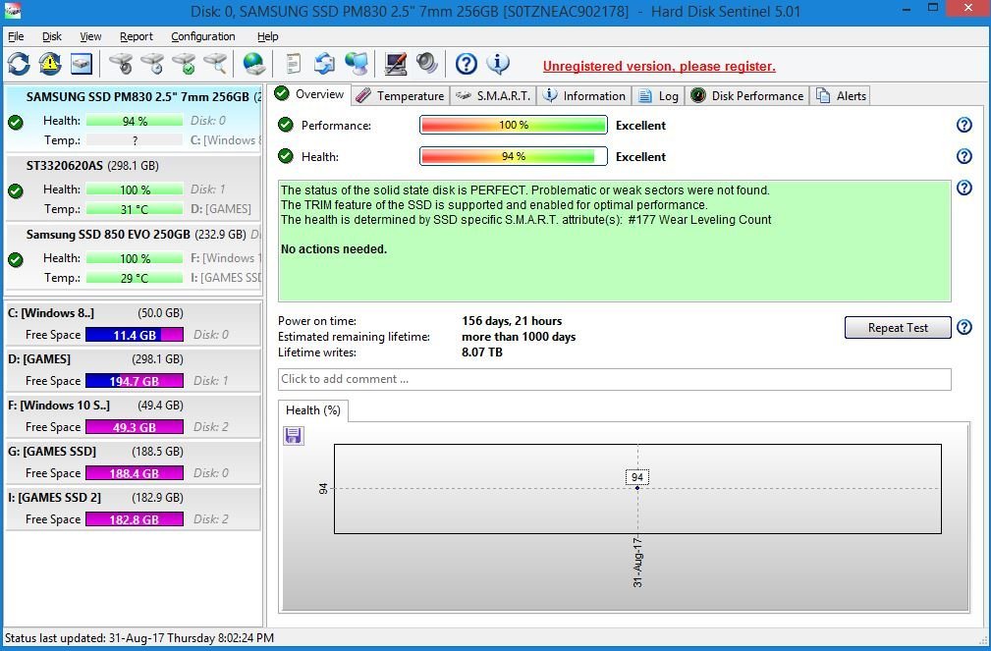The height and width of the screenshot is (651, 991).
Task: Switch to the Information tab
Action: point(584,95)
